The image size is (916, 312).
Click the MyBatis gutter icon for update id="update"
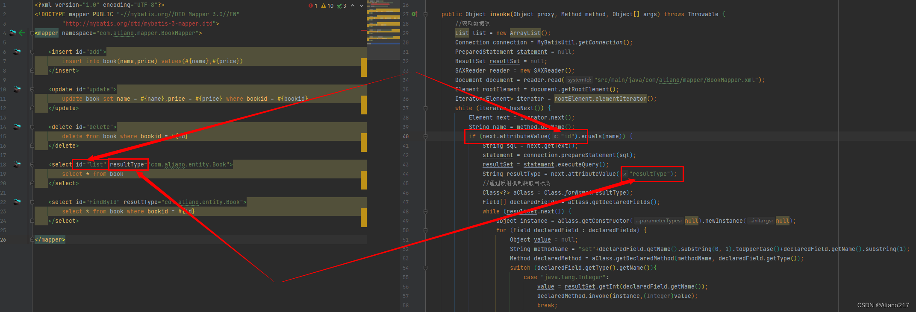pyautogui.click(x=17, y=89)
